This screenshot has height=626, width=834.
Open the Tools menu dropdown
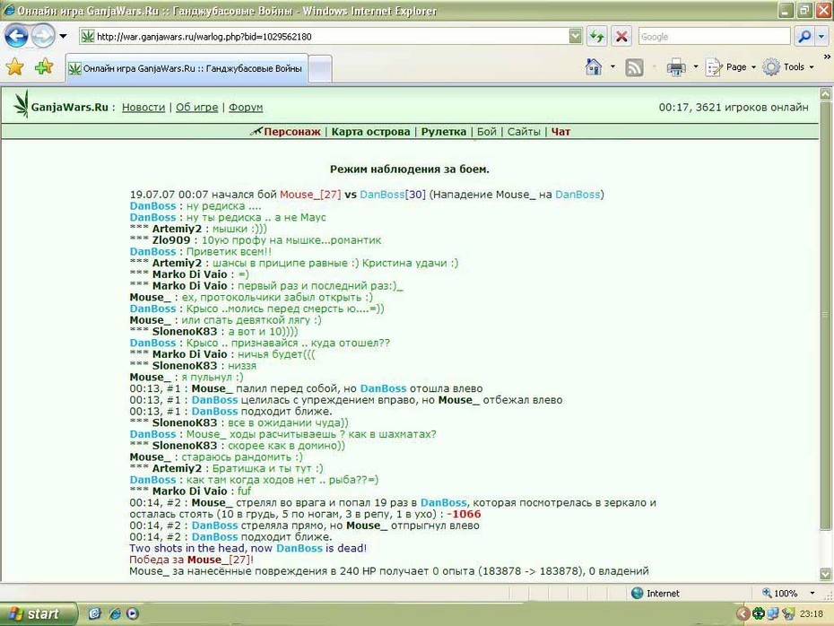click(788, 67)
